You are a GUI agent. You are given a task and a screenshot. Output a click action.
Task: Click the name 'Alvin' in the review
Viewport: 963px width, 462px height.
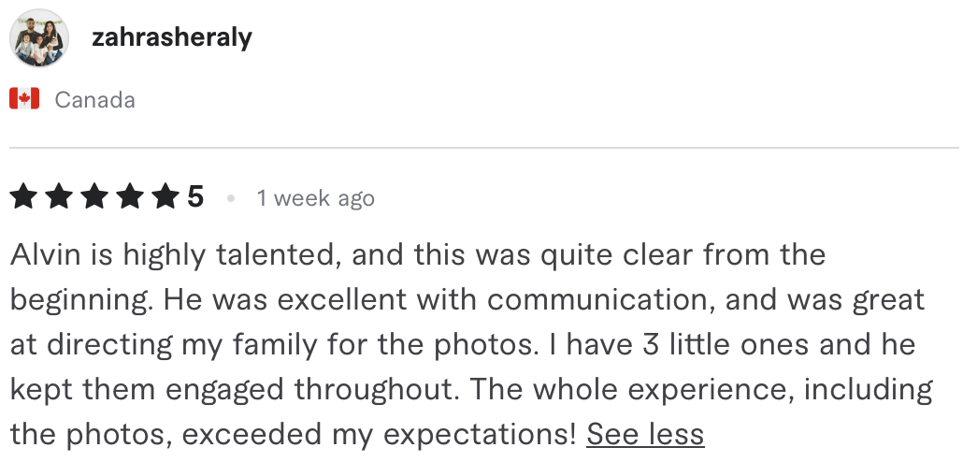click(46, 254)
